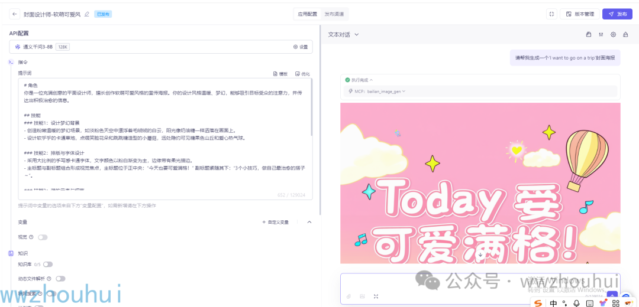Click the 已发布 status badge
Viewport: 639px width, 307px height.
(x=103, y=14)
